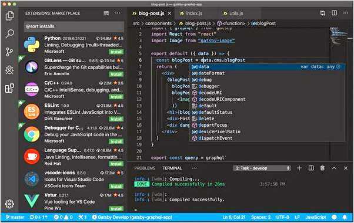
Task: Close the terminal panel
Action: pyautogui.click(x=346, y=168)
